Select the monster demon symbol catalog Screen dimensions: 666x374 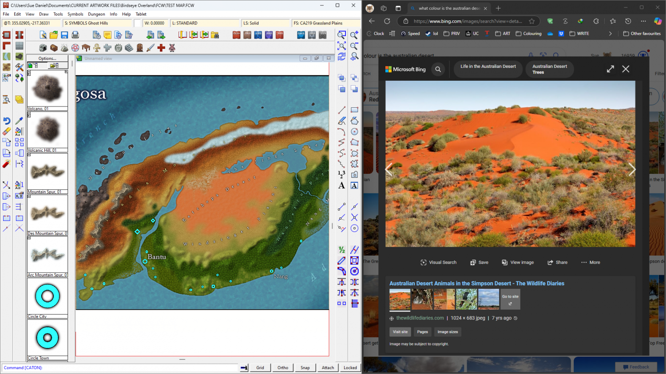pos(172,47)
